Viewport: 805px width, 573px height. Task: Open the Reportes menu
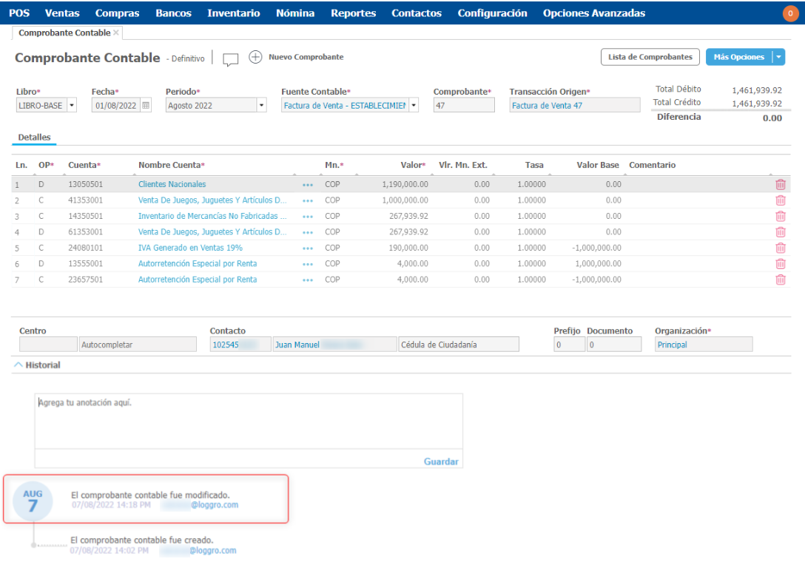(x=353, y=13)
